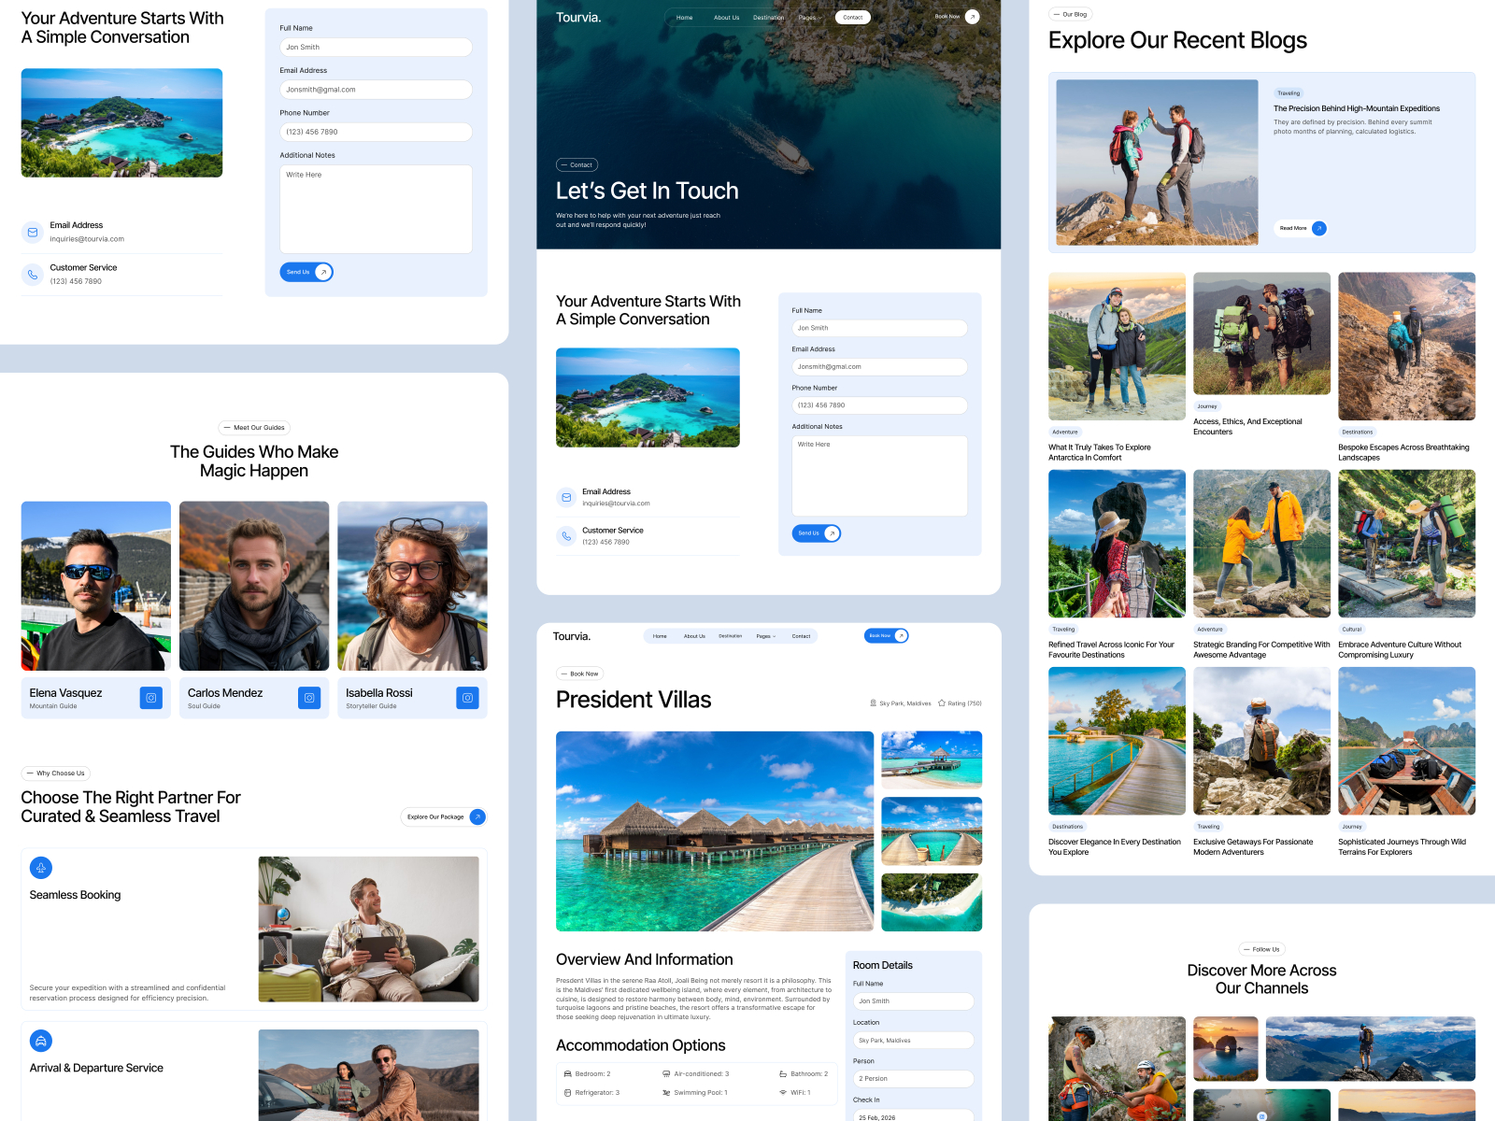This screenshot has width=1495, height=1121.
Task: Select the highlighted Contact tab in the hero navigation
Action: point(853,18)
